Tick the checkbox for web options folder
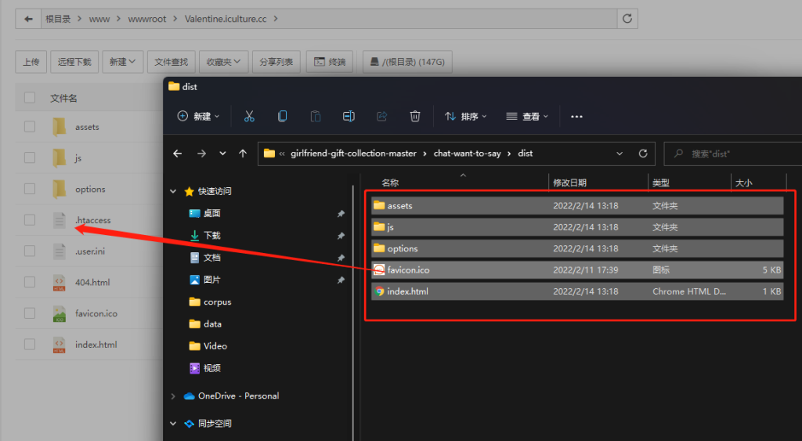 [x=30, y=189]
